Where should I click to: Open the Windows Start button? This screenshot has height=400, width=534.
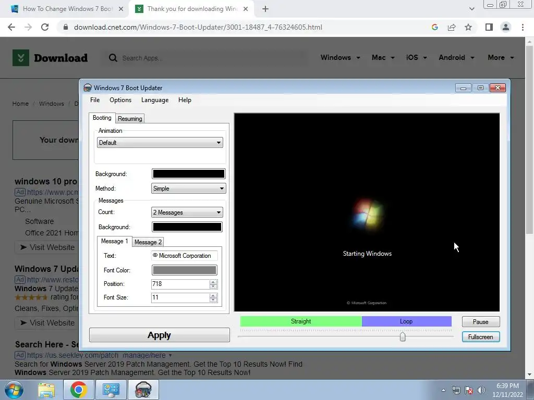[x=14, y=390]
